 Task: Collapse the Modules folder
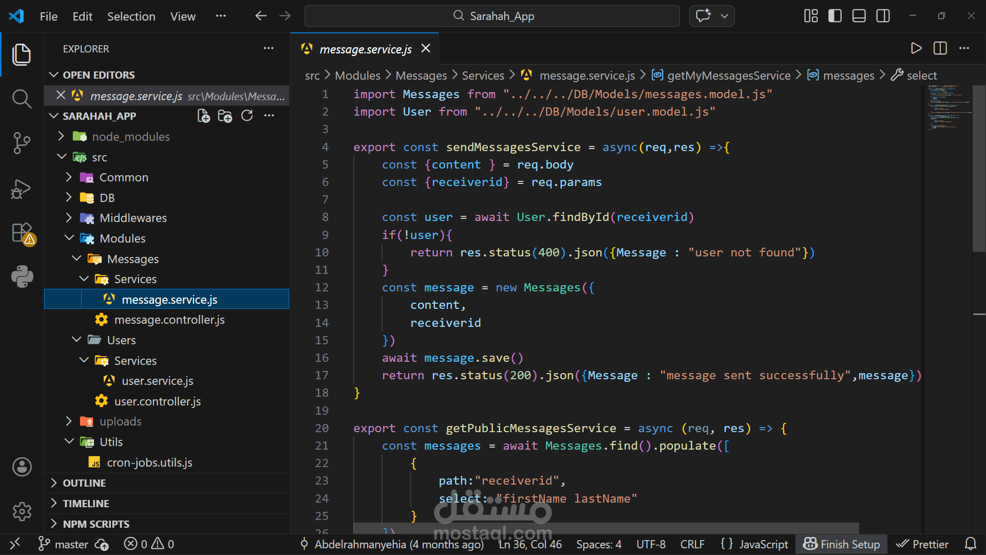(x=122, y=238)
